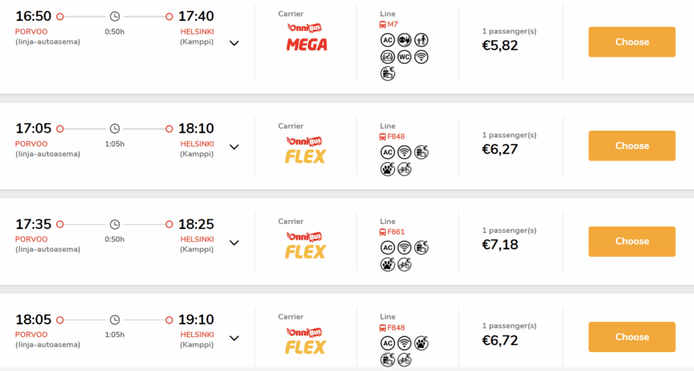Screen dimensions: 694x371
Task: Open the F861 line link
Action: click(392, 232)
